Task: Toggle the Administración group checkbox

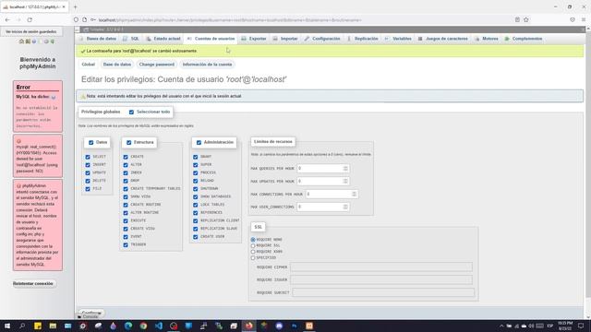Action: point(199,143)
